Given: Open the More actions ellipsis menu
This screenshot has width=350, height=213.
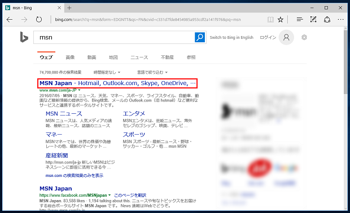Looking at the screenshot, I should (340, 20).
